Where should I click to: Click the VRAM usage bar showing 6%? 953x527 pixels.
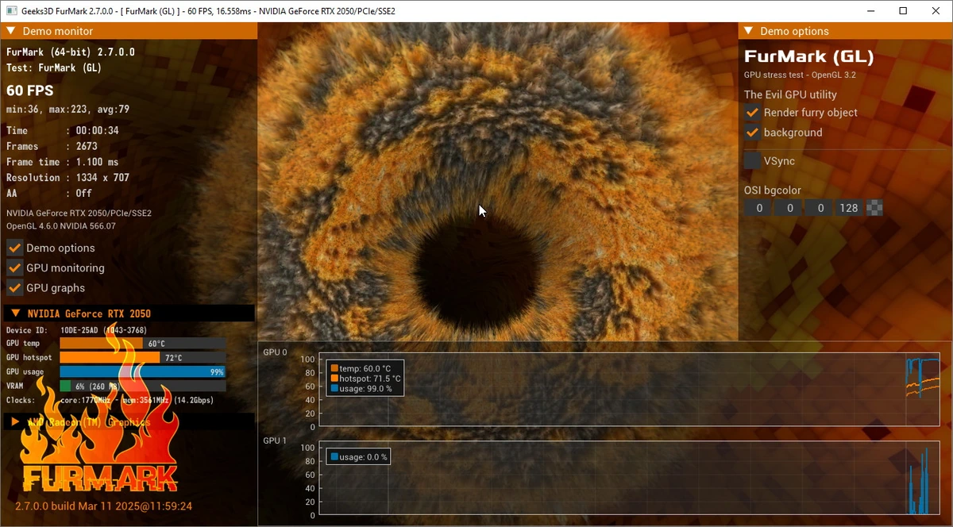(x=143, y=387)
